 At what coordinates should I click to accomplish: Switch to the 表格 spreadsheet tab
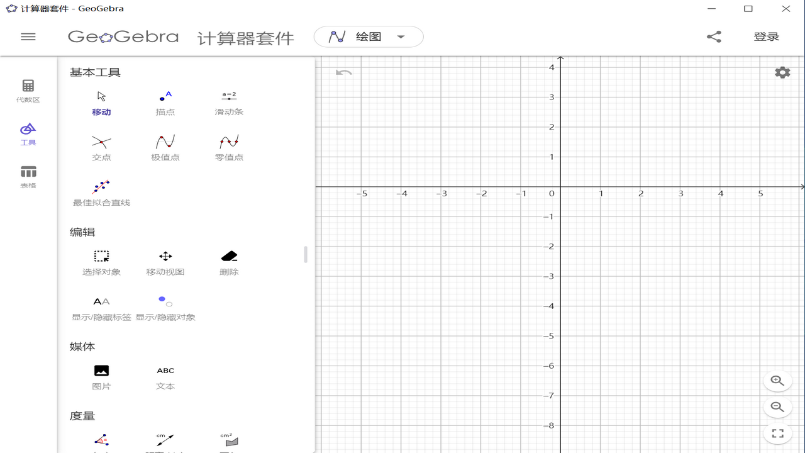tap(28, 176)
